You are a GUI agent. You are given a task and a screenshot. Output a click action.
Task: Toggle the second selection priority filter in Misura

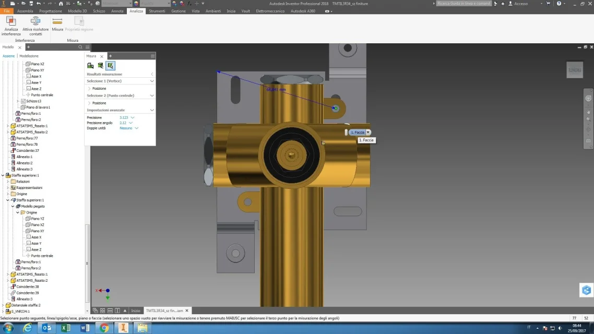(x=100, y=66)
